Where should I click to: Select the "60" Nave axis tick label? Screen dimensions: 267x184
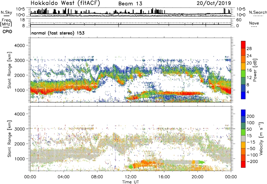(239, 20)
